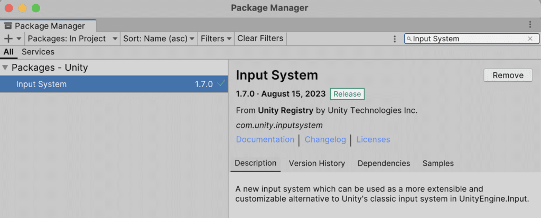Open the Filters dropdown
The height and width of the screenshot is (218, 541).
click(x=216, y=39)
